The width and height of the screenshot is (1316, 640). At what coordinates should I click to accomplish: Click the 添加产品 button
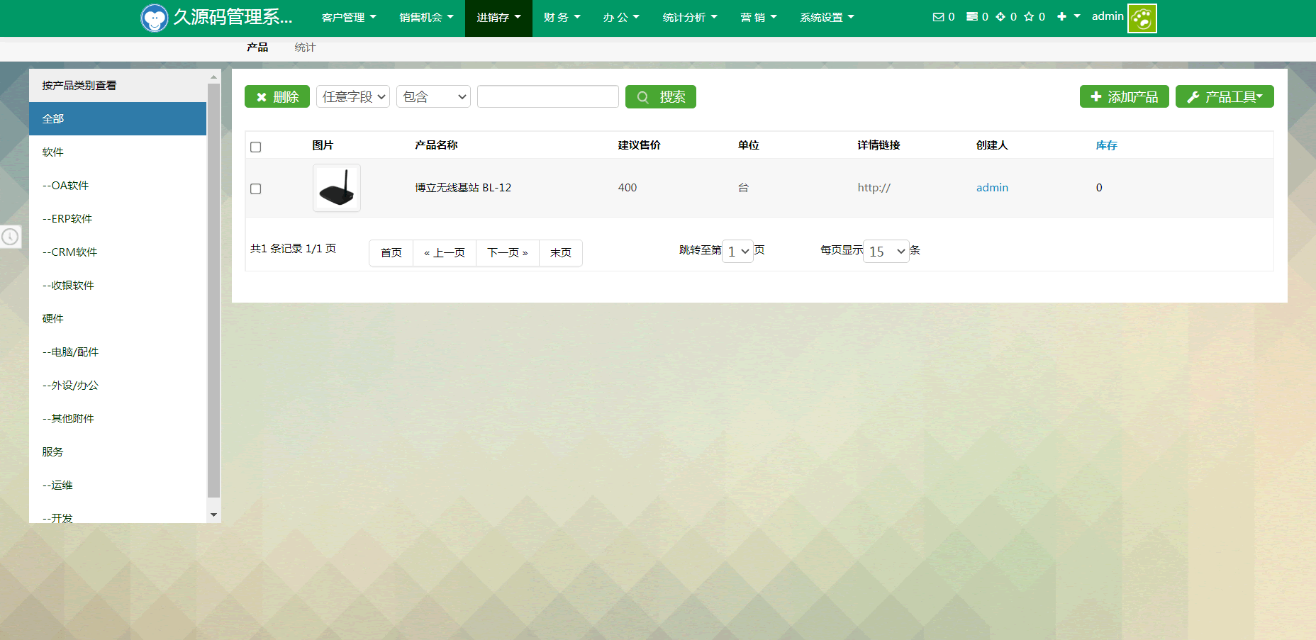(1124, 97)
